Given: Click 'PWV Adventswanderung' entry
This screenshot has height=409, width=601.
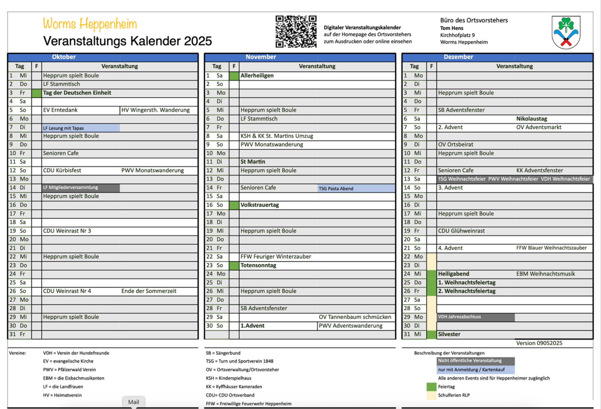Looking at the screenshot, I should [350, 326].
